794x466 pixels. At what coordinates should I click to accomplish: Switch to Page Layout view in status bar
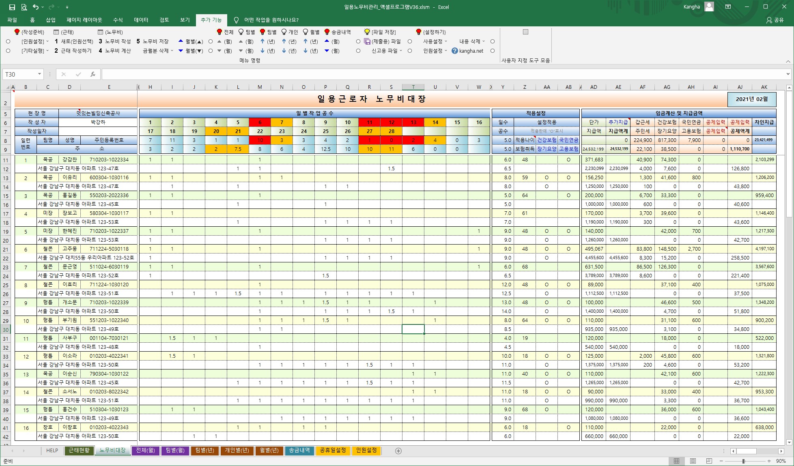693,461
